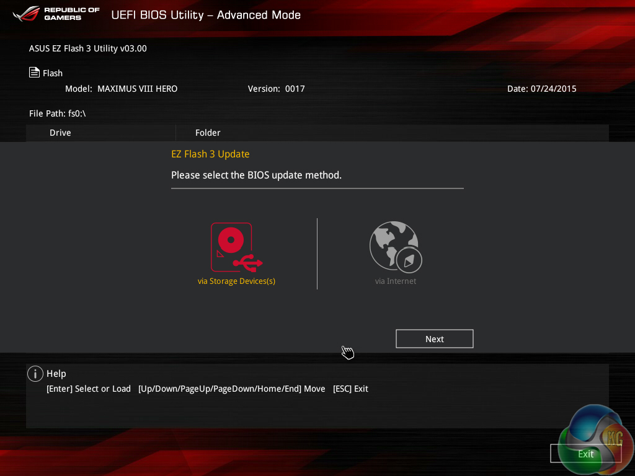Click the "[ESC] Exit" help hint
The image size is (635, 476).
(x=351, y=389)
